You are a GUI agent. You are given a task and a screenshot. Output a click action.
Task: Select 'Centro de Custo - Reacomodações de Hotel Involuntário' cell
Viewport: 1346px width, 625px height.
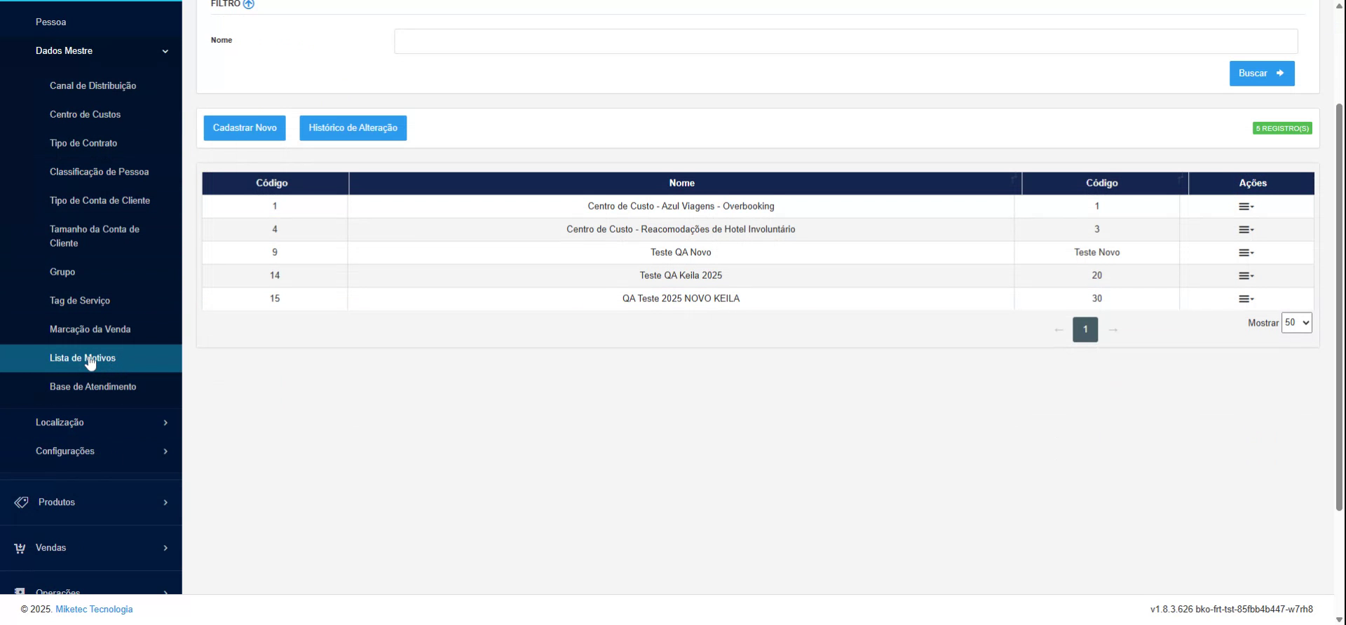pyautogui.click(x=681, y=230)
